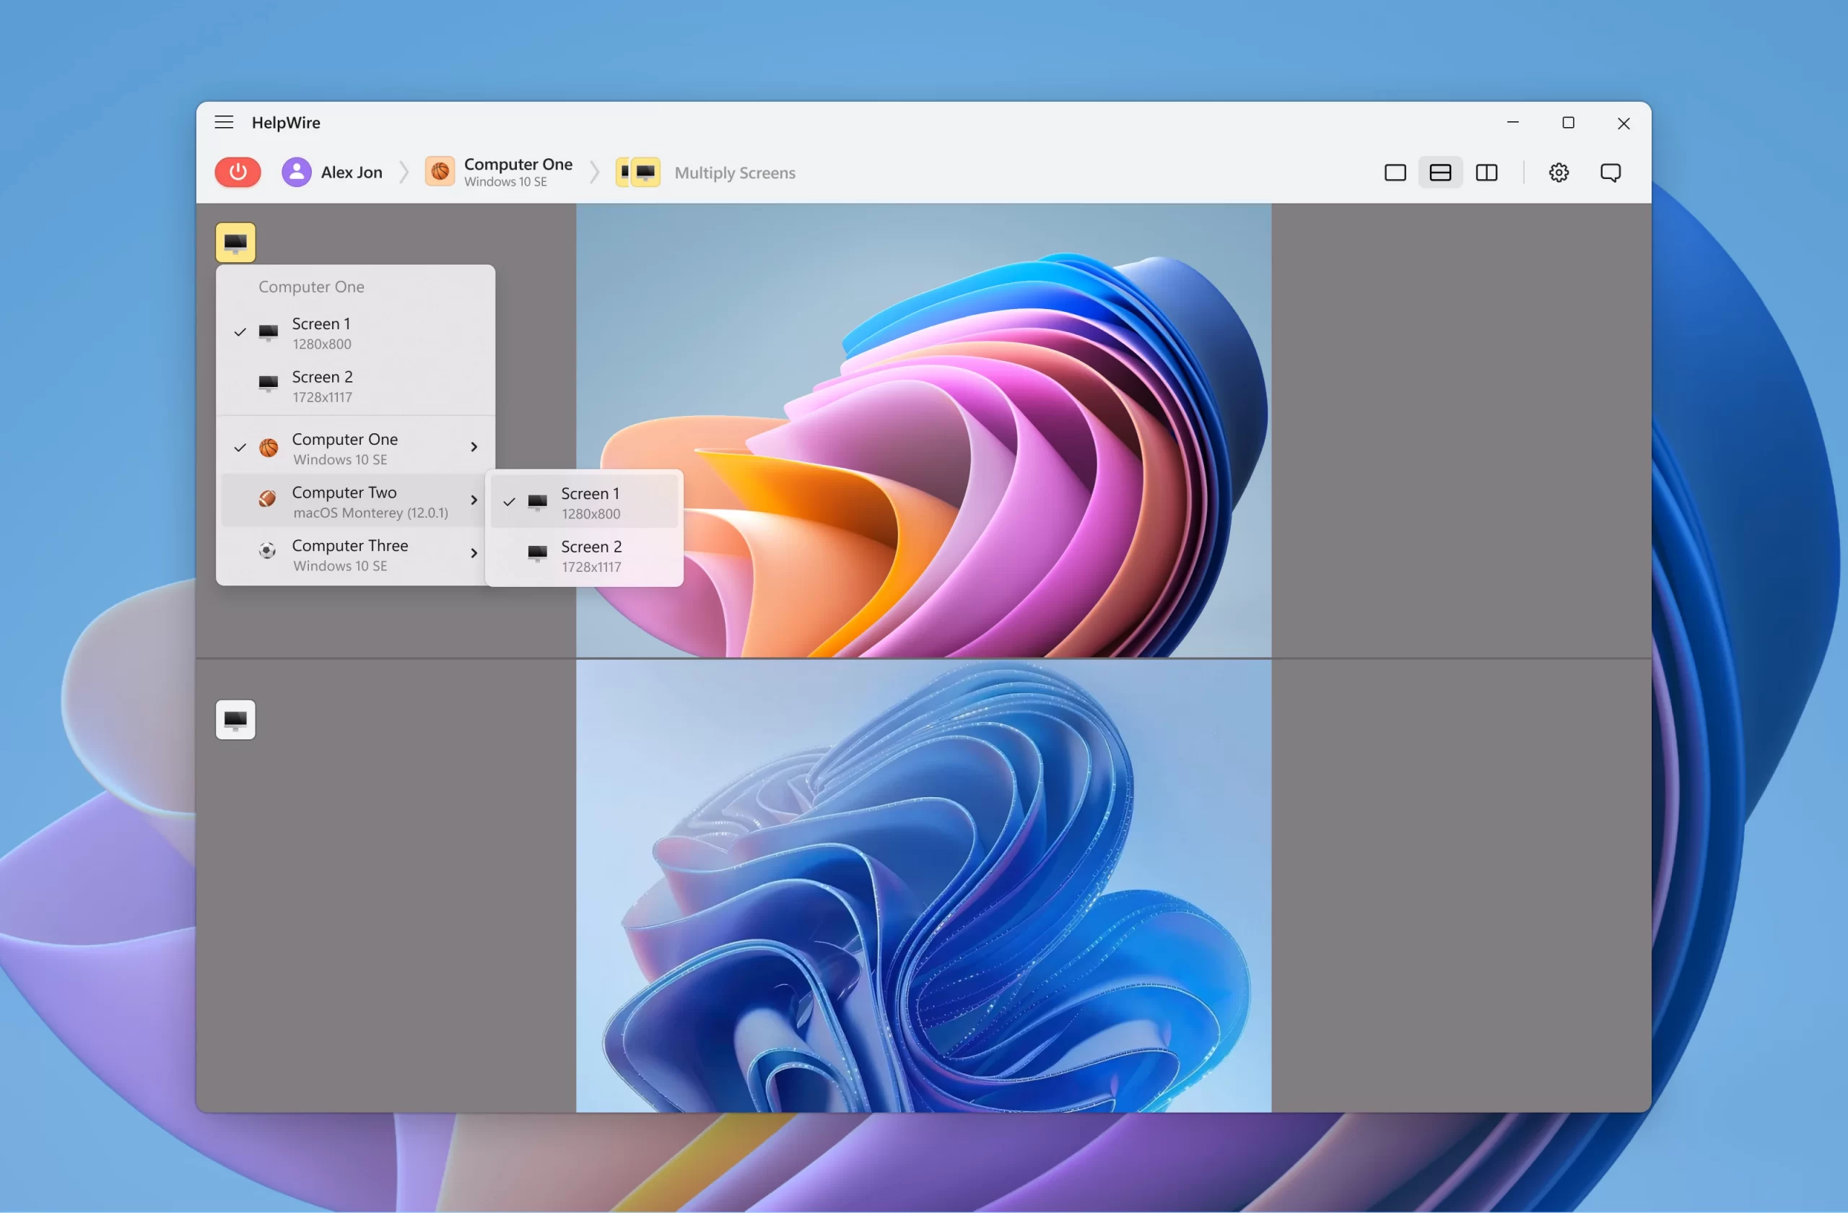The width and height of the screenshot is (1848, 1213).
Task: Switch to vertical split layout
Action: pyautogui.click(x=1486, y=173)
